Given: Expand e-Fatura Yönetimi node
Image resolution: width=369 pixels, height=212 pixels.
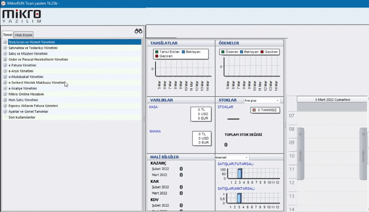Looking at the screenshot, I should [x=5, y=65].
